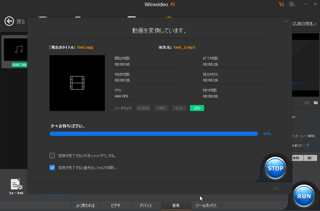320x211 pixels.
Task: Click the conversion progress bar
Action: tap(154, 134)
